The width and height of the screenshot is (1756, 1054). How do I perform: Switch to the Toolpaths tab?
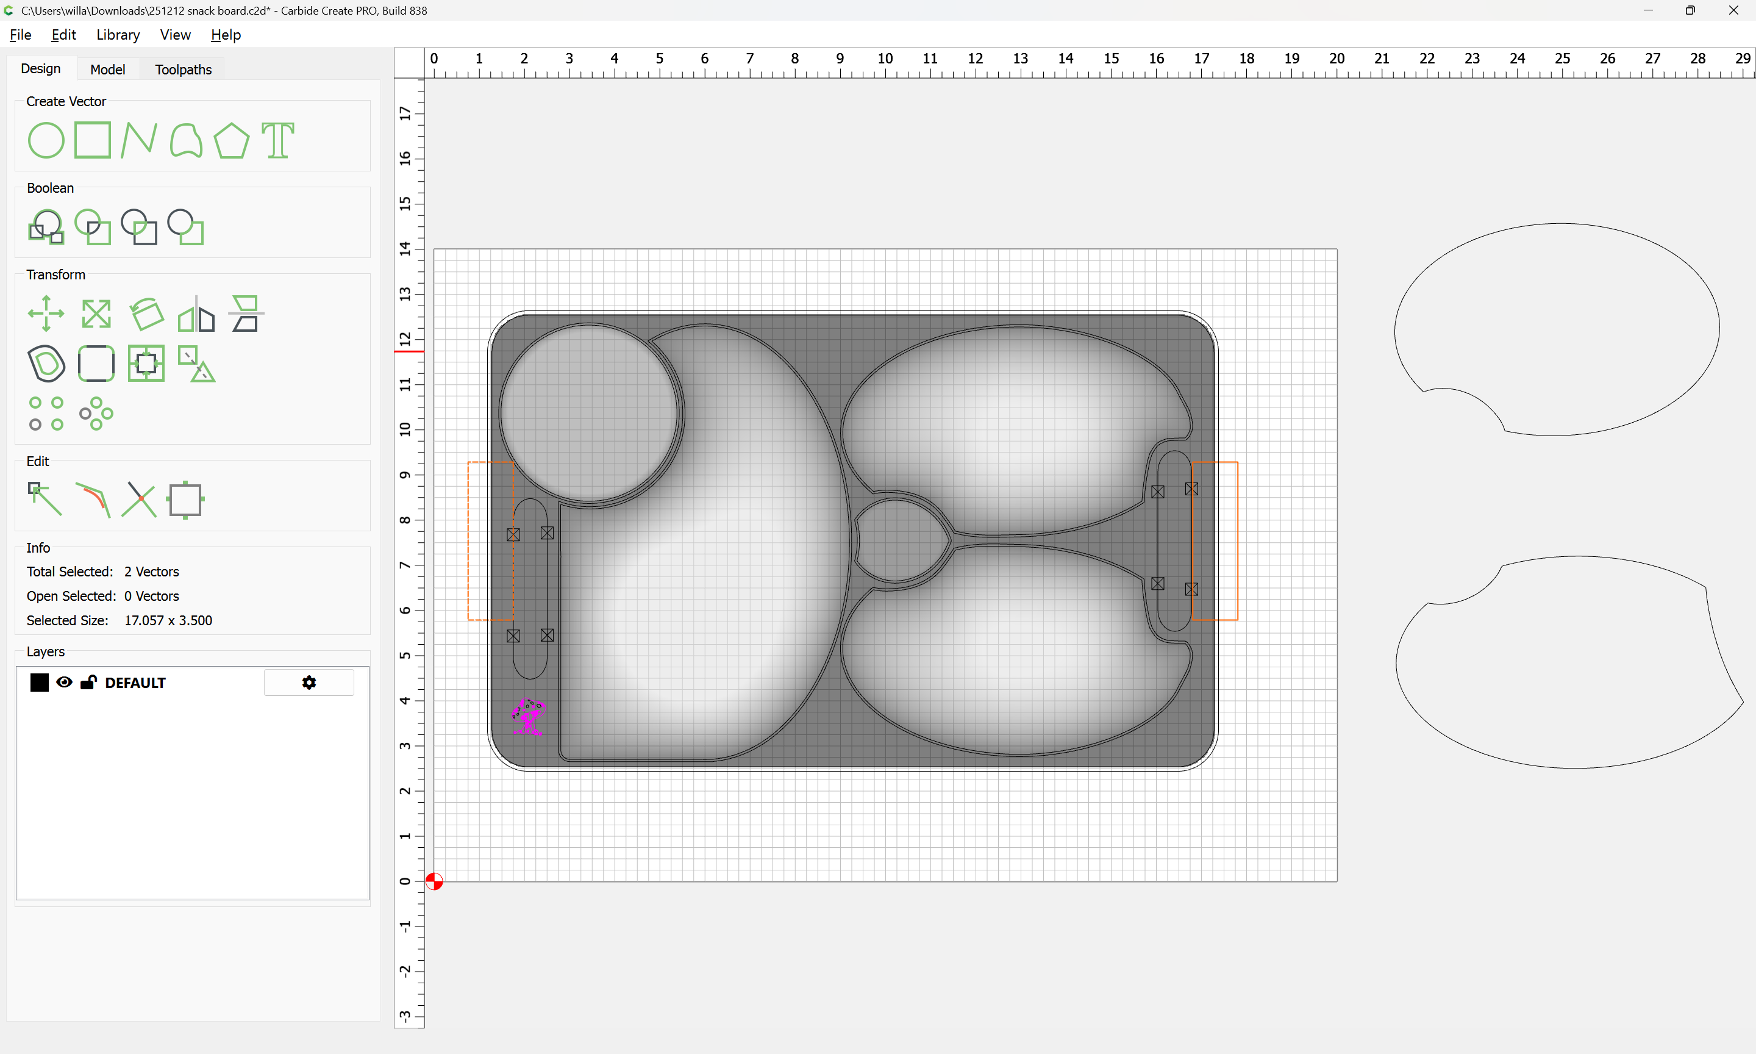click(183, 69)
